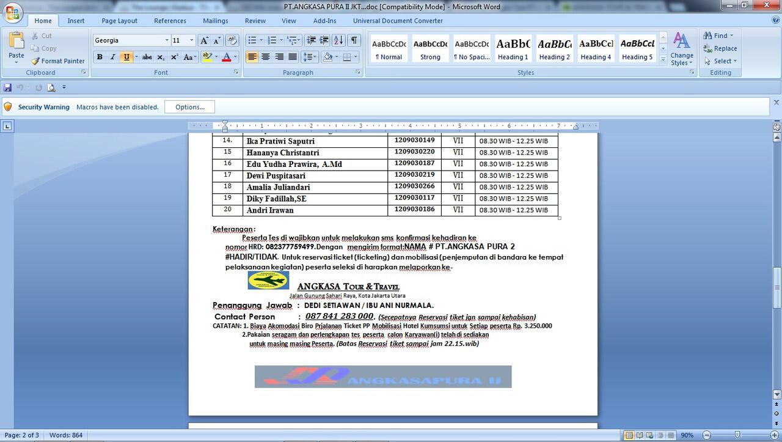Decrease the paragraph indent
Image resolution: width=782 pixels, height=442 pixels.
[x=311, y=40]
